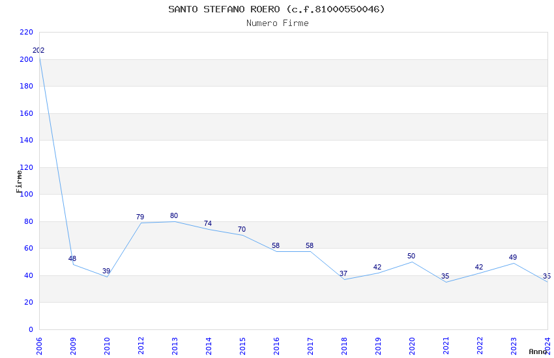
Task: Select the 80 data label for 2013
Action: click(x=174, y=215)
